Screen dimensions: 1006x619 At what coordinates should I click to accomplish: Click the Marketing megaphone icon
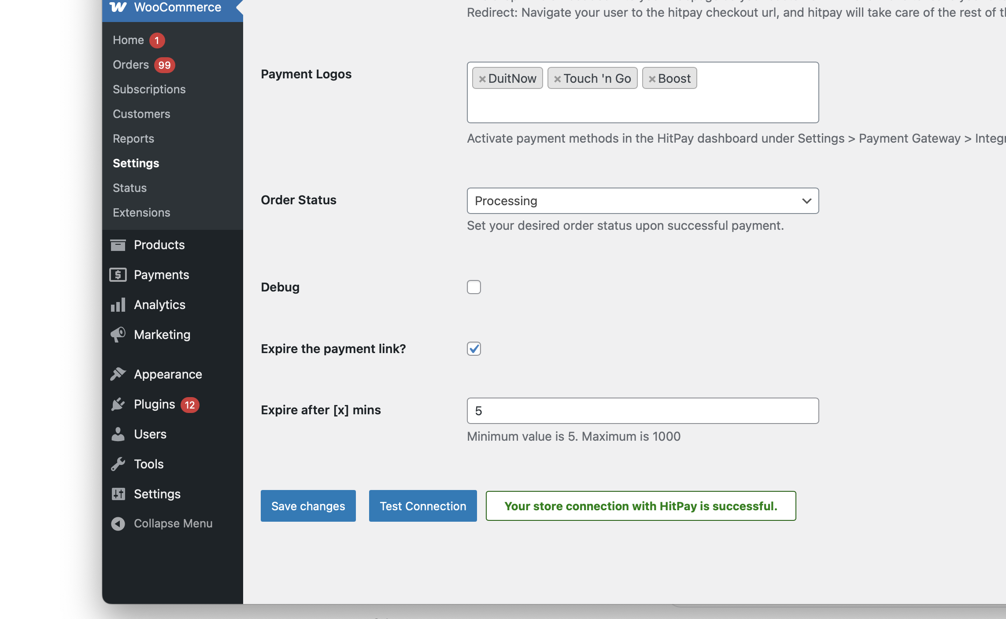(118, 335)
